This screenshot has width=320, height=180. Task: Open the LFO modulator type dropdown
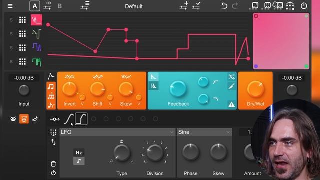coord(117,132)
